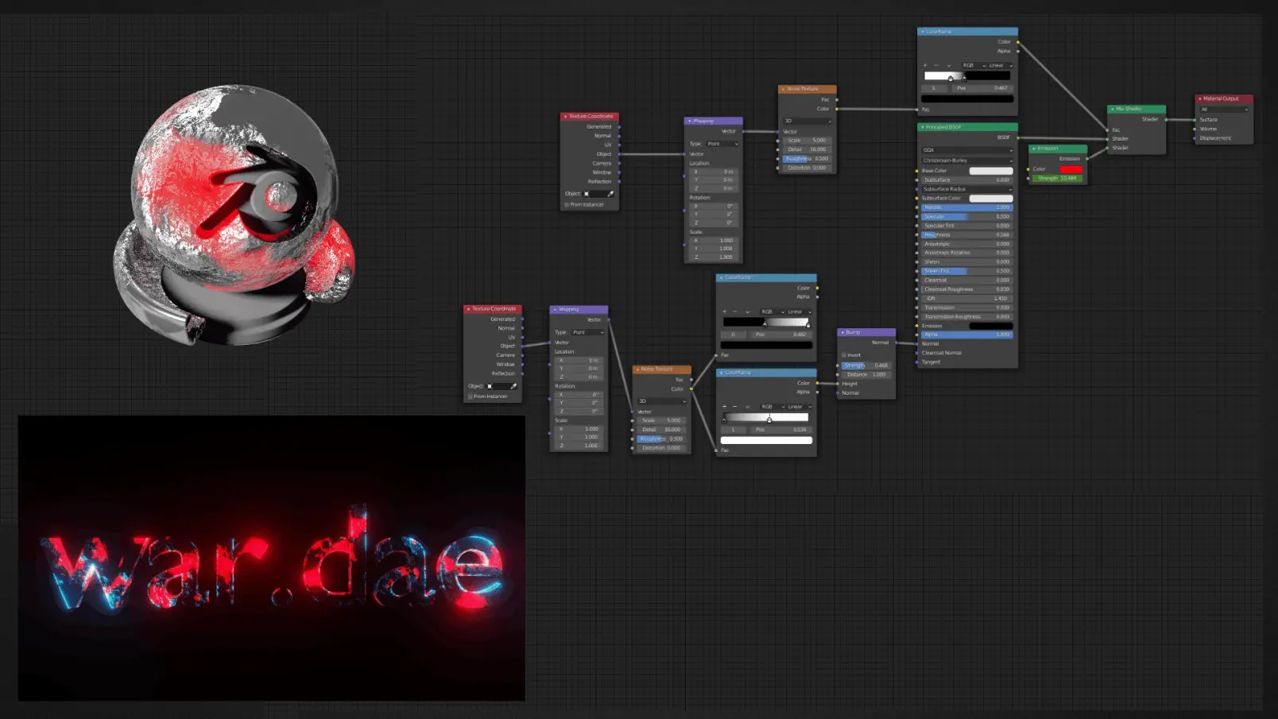This screenshot has height=719, width=1278.
Task: Click Alpha output socket of ColorRamp Pos 0.467
Action: (x=1018, y=51)
